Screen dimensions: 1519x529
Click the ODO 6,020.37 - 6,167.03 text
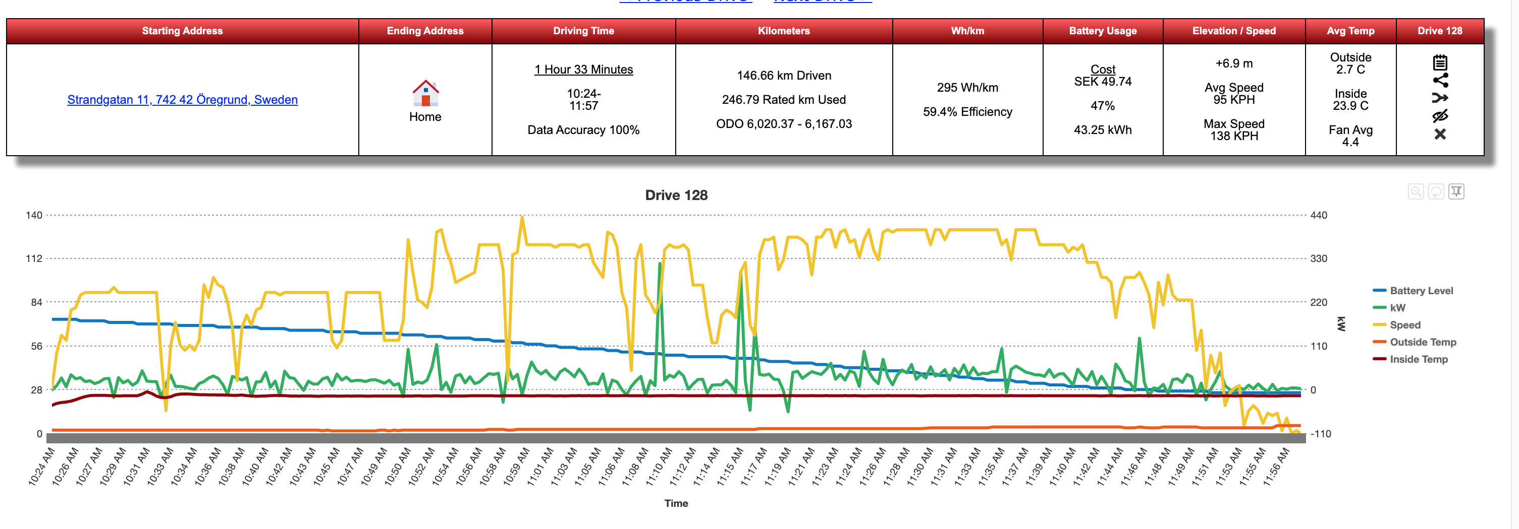coord(784,123)
